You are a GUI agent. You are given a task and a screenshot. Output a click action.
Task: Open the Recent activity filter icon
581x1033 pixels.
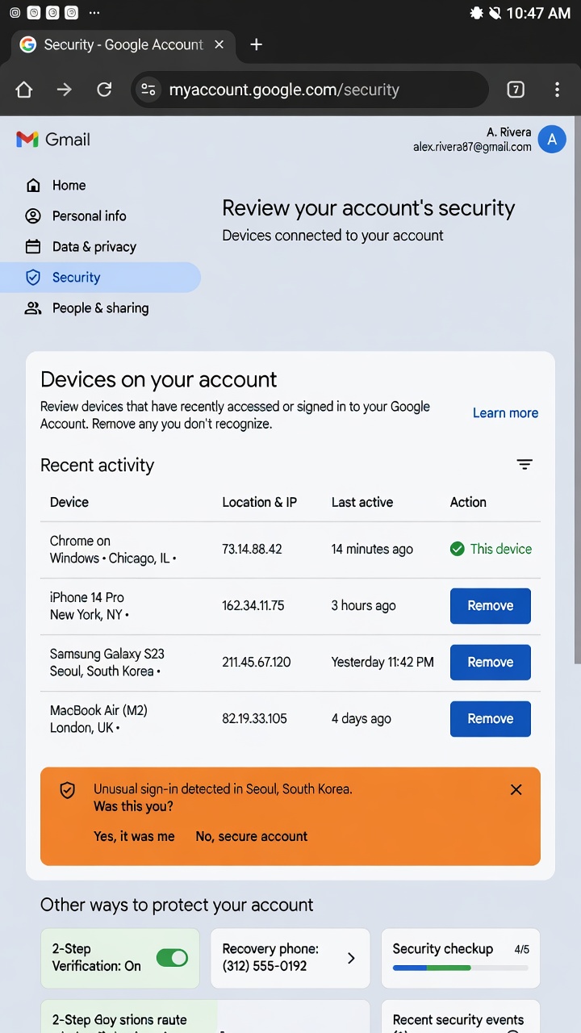coord(525,464)
